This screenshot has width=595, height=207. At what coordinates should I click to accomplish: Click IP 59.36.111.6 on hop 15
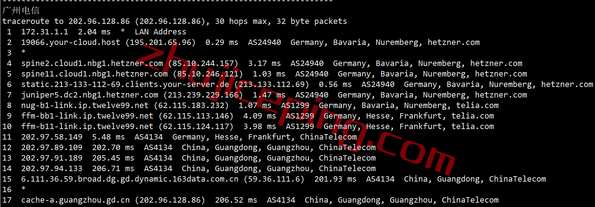click(x=274, y=179)
